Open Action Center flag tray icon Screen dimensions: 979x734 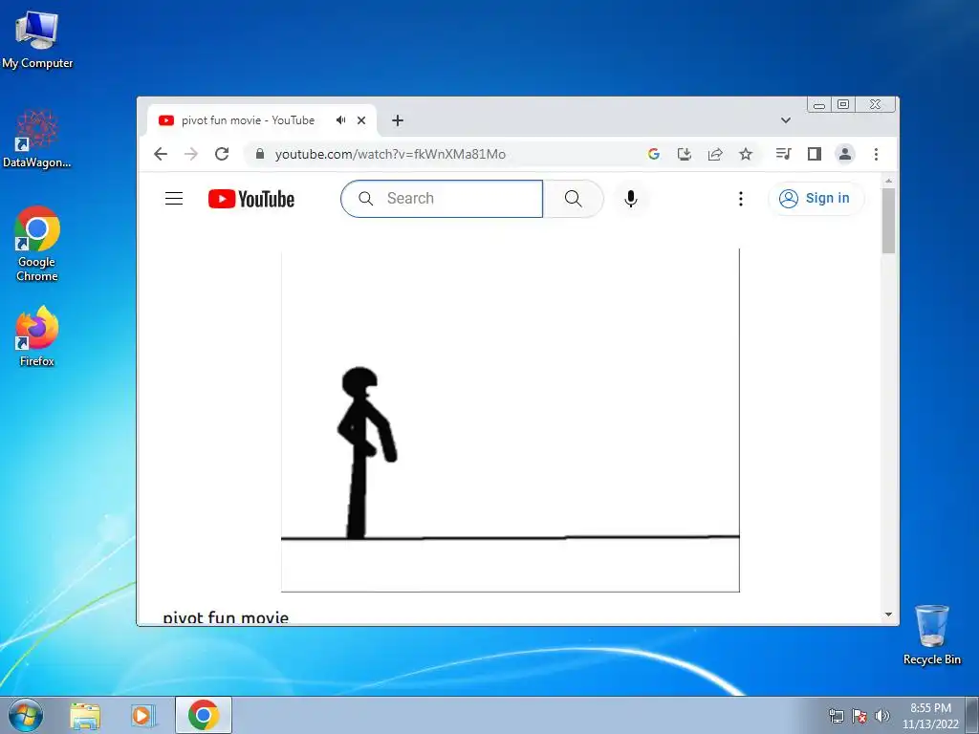859,716
